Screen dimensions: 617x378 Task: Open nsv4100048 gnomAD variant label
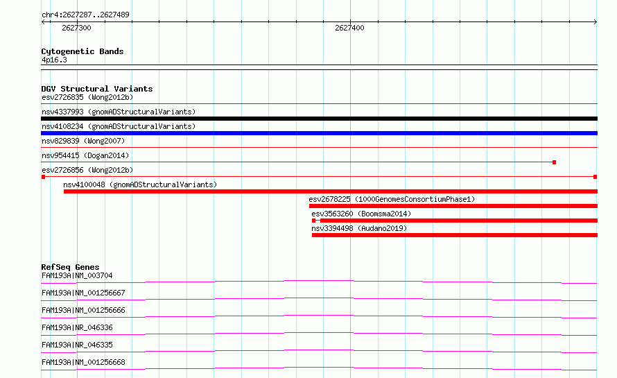[x=140, y=184]
